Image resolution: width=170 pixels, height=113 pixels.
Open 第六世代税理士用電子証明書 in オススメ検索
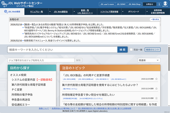point(29,85)
